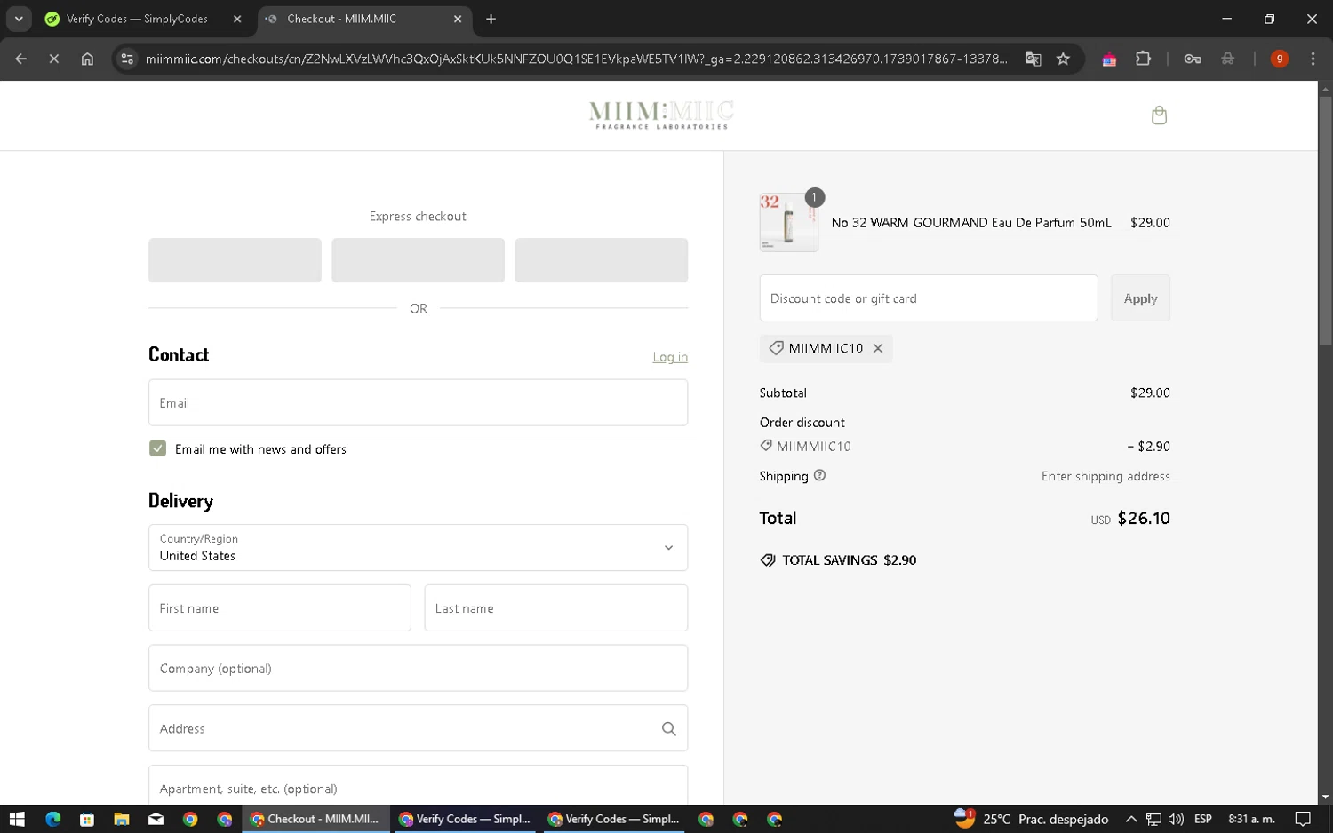This screenshot has height=833, width=1333.
Task: Click the third express checkout button
Action: pyautogui.click(x=602, y=260)
